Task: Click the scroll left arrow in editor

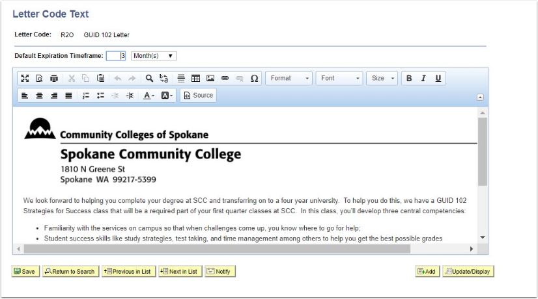Action: point(18,249)
